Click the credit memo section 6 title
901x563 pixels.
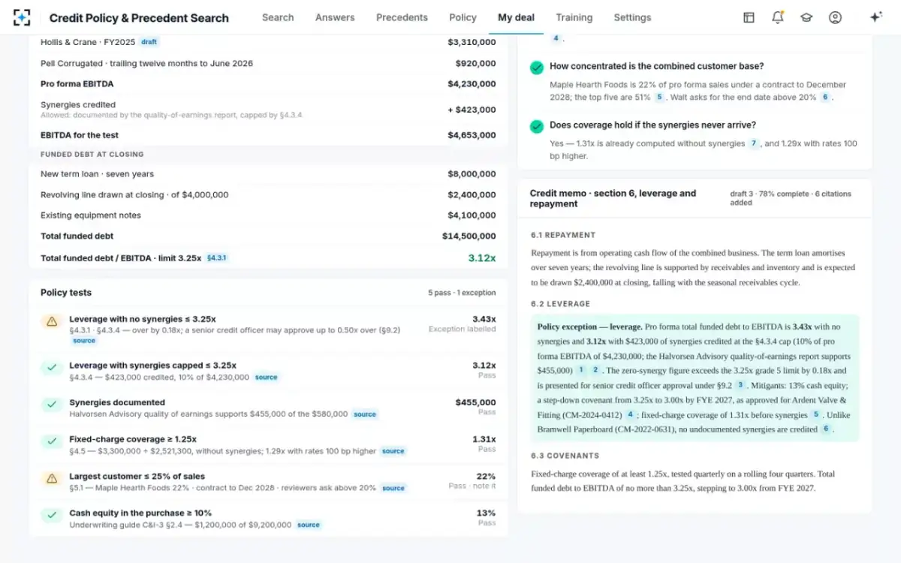pos(613,198)
